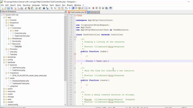193x108 pixels.
Task: Collapse the app folder node
Action: point(4,17)
